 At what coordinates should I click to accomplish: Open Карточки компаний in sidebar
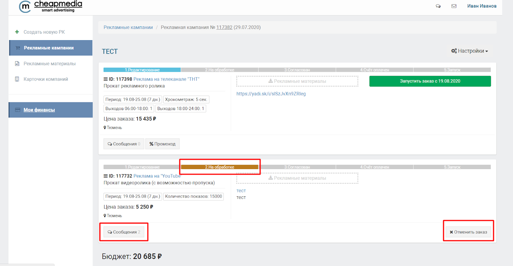[x=46, y=79]
